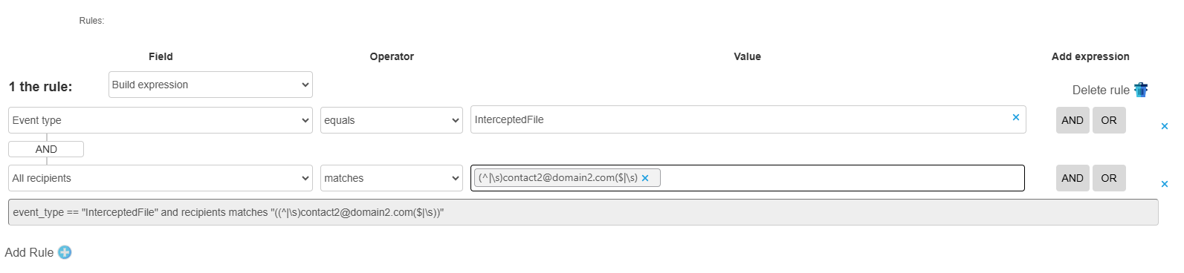Screen dimensions: 1184x273
Task: Click the Add Rule plus icon
Action: (65, 252)
